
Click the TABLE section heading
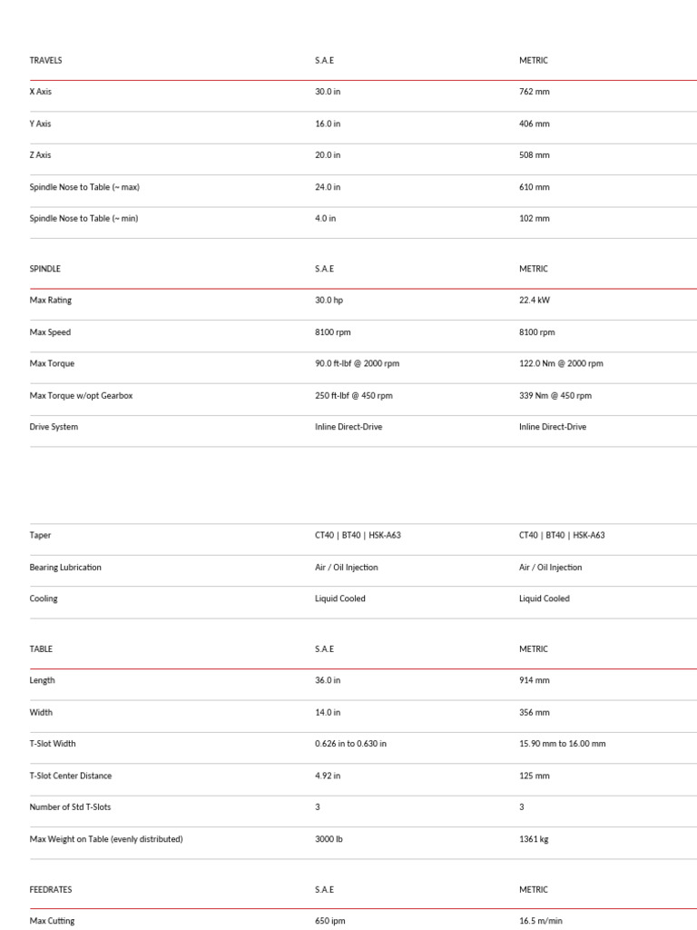(x=41, y=649)
